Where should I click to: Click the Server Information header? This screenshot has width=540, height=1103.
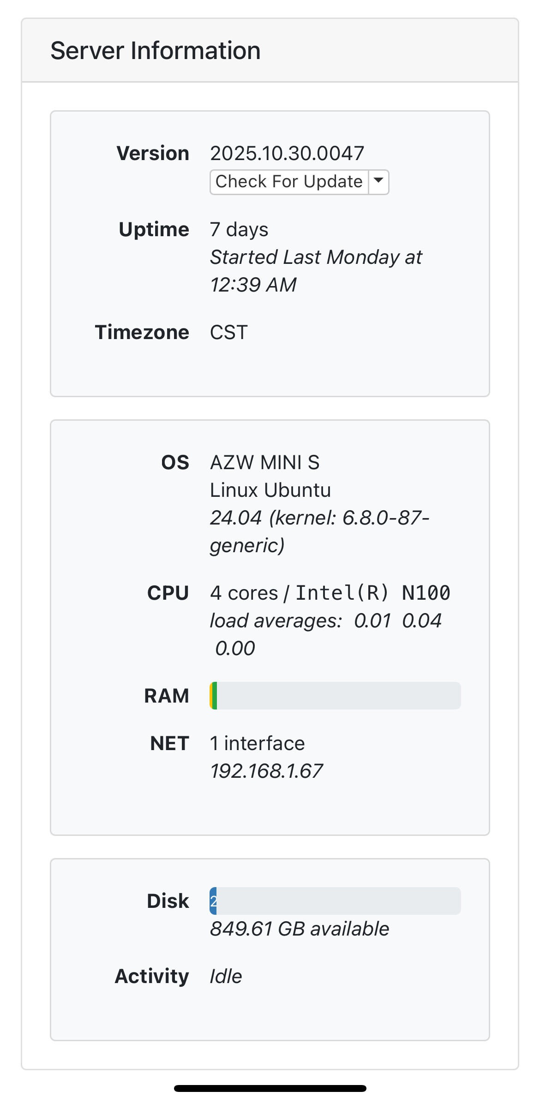156,50
